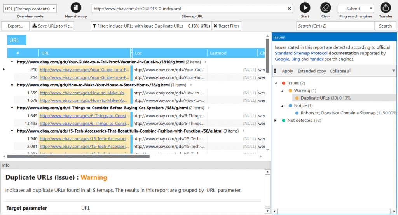
Task: Collapse the Kauai vacation URL group
Action: coord(12,62)
